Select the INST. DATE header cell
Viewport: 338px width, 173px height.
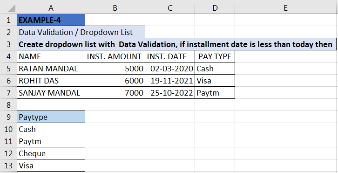[170, 56]
